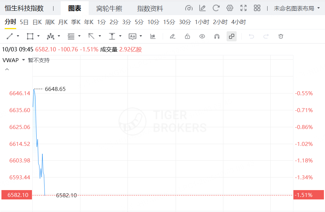Click the trash icon to delete drawings
This screenshot has height=212, width=325.
click(281, 36)
